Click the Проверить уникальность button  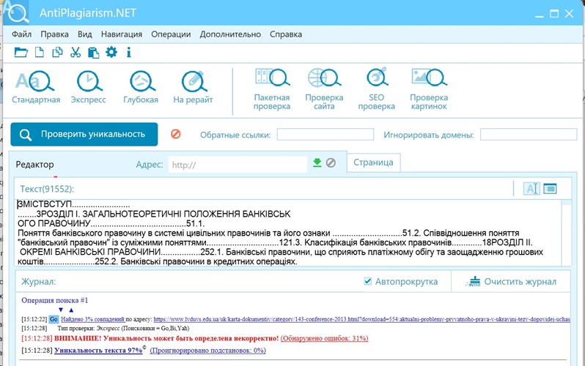pyautogui.click(x=84, y=134)
